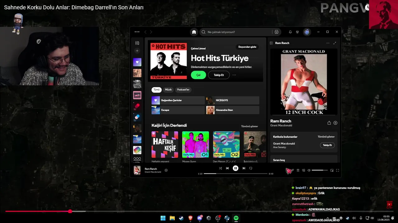Open Friend Activity icon next to bell

(297, 32)
